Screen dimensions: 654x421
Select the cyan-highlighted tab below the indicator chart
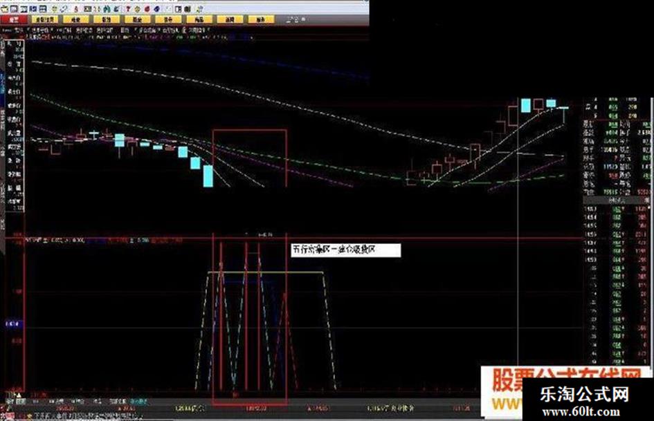point(138,402)
